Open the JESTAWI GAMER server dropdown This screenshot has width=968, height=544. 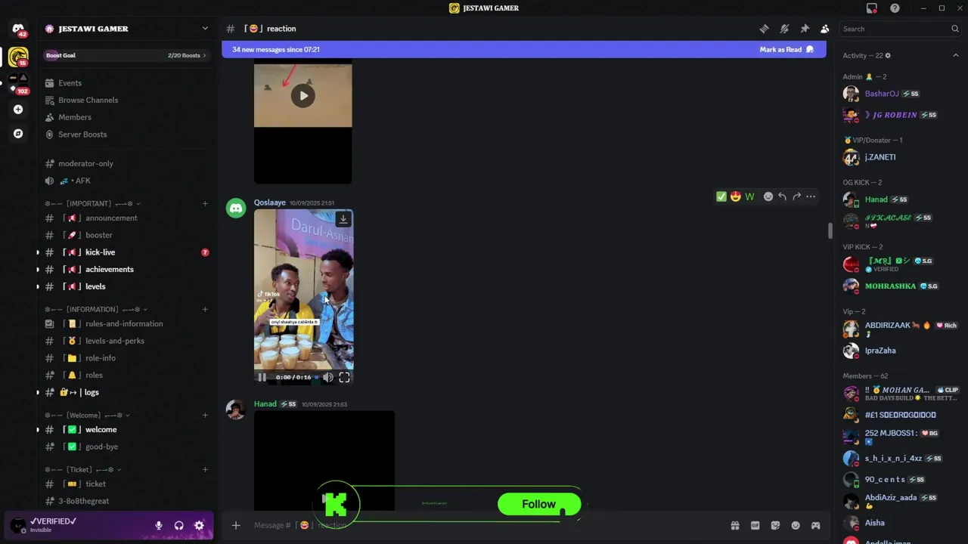click(205, 29)
